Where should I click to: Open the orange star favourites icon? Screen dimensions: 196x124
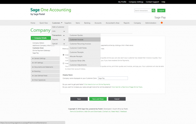click(162, 23)
